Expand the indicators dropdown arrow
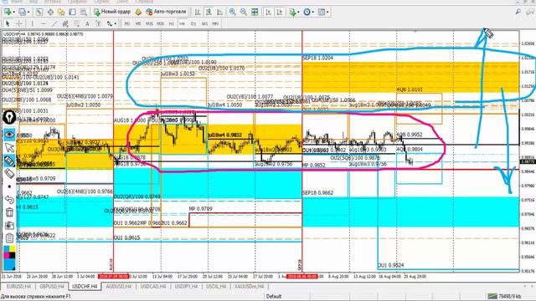The width and height of the screenshot is (536, 301). coord(298,13)
